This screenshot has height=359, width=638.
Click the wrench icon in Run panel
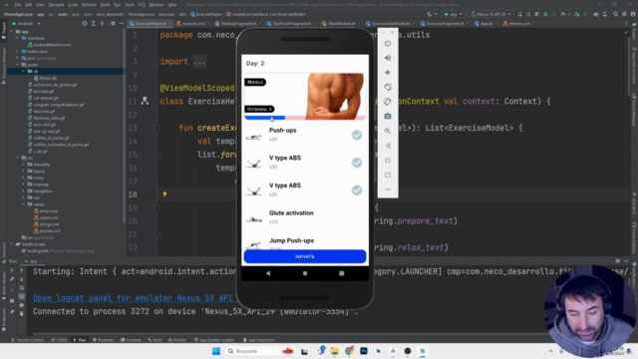coord(12,279)
